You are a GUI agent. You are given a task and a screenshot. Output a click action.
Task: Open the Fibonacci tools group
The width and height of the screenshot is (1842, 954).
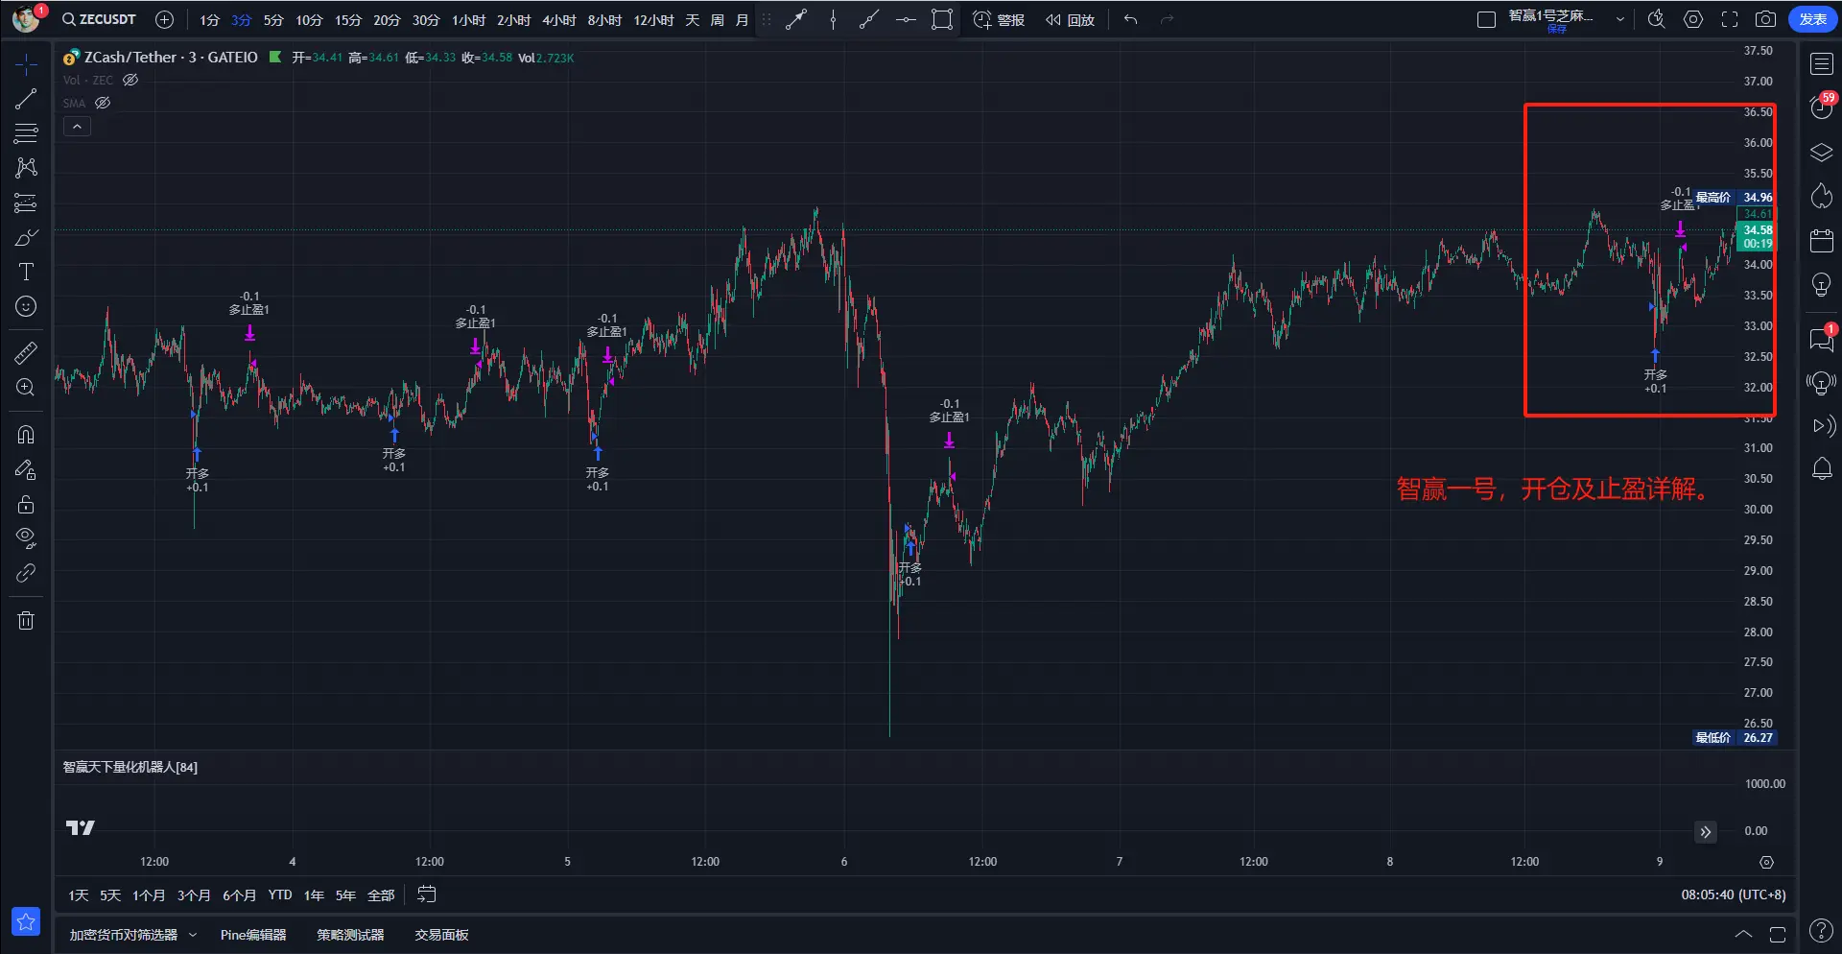point(26,133)
